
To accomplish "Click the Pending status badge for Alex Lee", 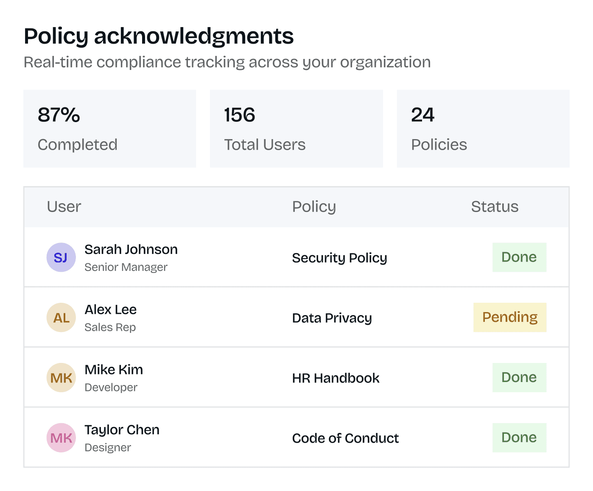I will click(509, 318).
